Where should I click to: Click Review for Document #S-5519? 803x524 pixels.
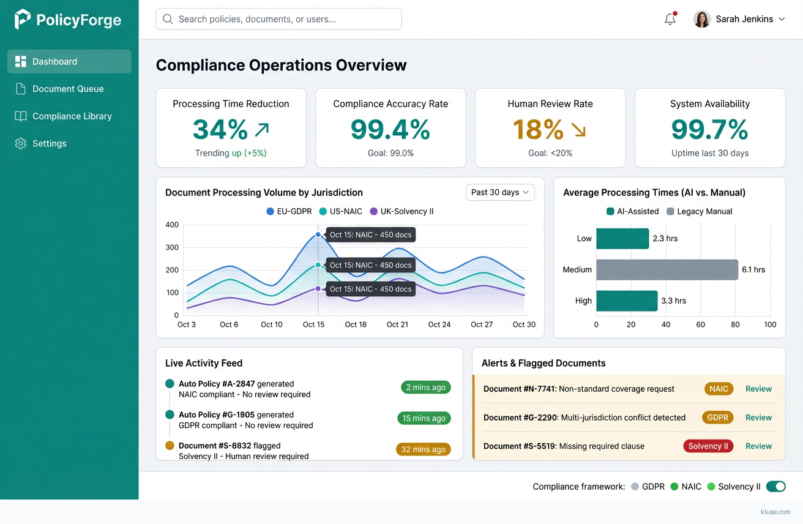[x=758, y=446]
